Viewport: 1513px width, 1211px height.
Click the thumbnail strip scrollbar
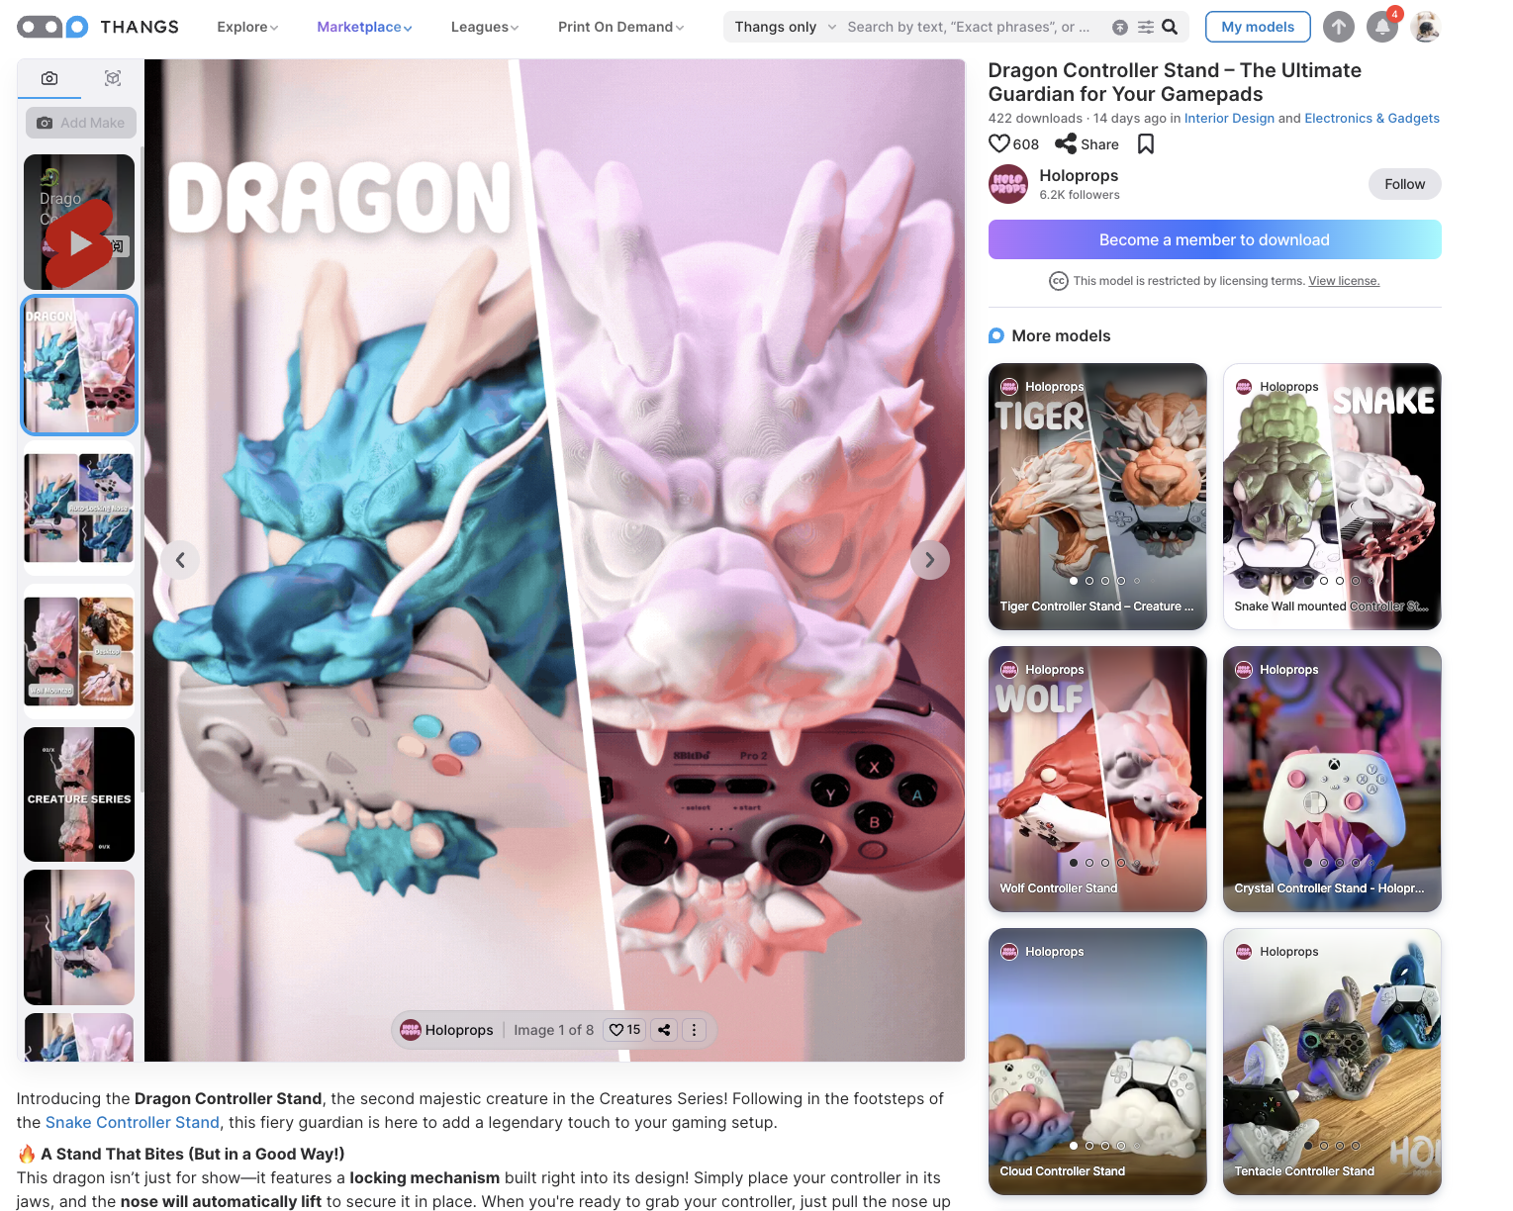(x=142, y=470)
